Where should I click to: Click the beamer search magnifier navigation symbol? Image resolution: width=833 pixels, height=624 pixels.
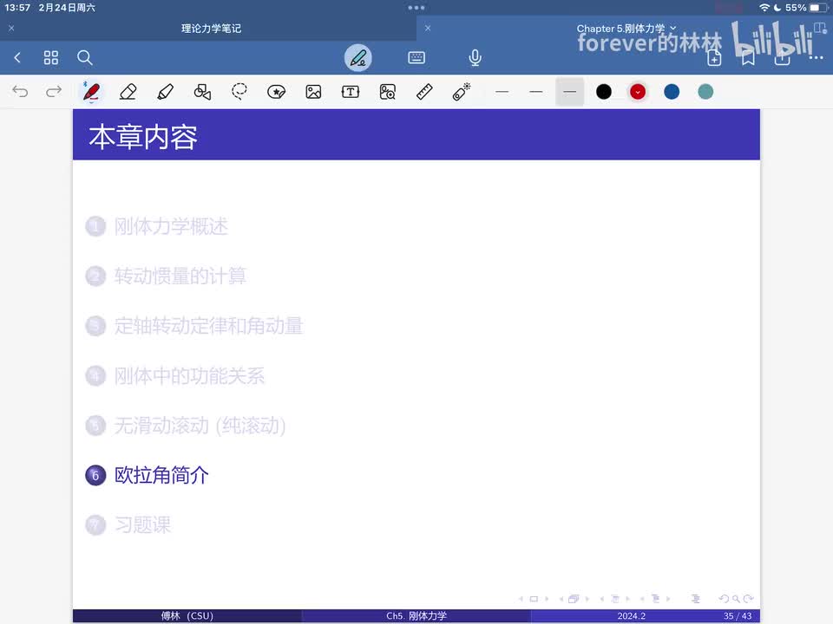pos(736,599)
